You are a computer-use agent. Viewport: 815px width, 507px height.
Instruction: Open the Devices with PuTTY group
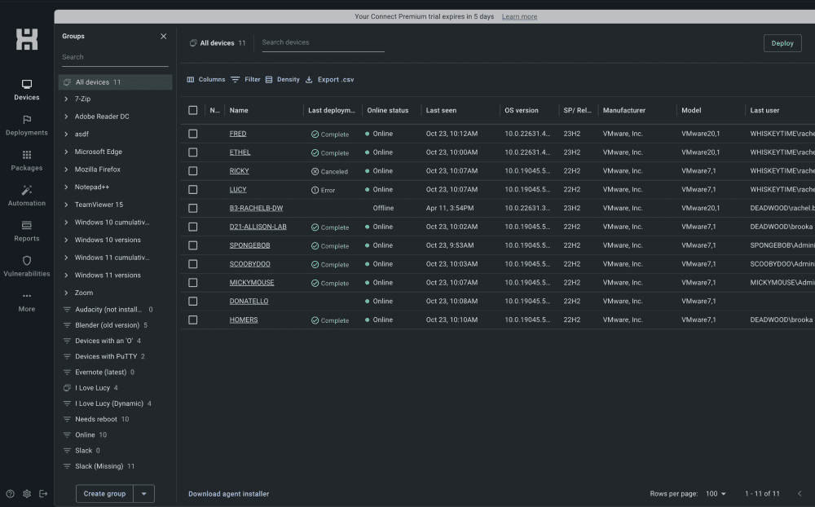(x=104, y=356)
